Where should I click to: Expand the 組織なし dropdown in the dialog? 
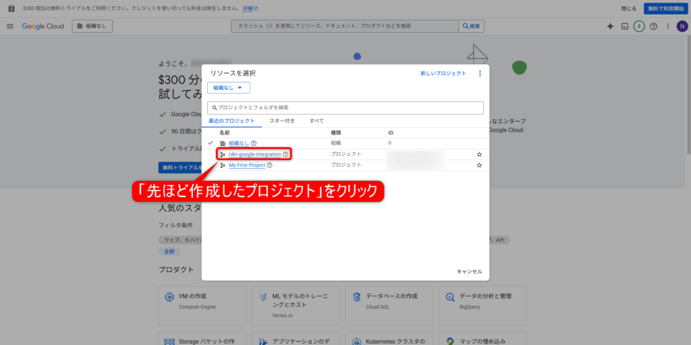[x=229, y=88]
